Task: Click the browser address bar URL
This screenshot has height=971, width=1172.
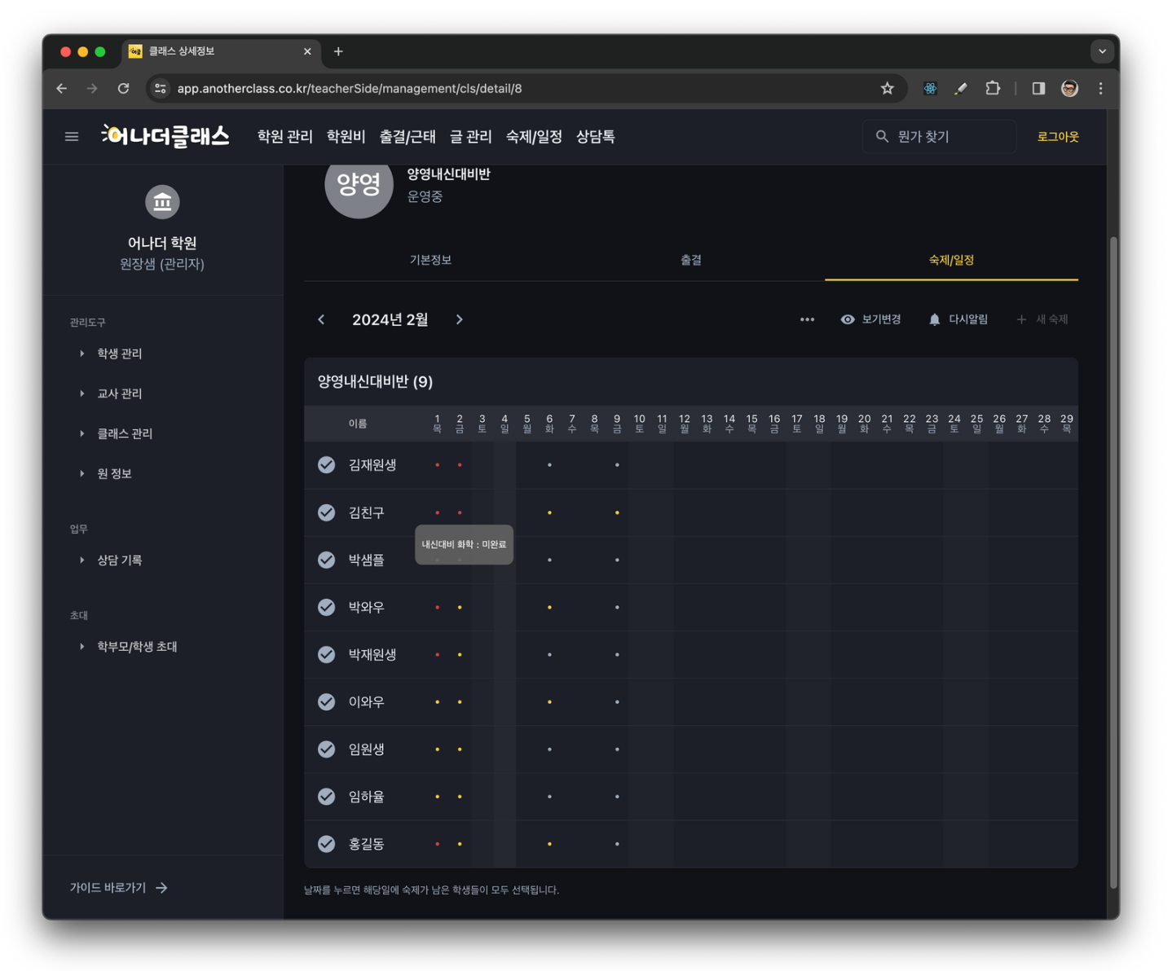Action: tap(350, 89)
